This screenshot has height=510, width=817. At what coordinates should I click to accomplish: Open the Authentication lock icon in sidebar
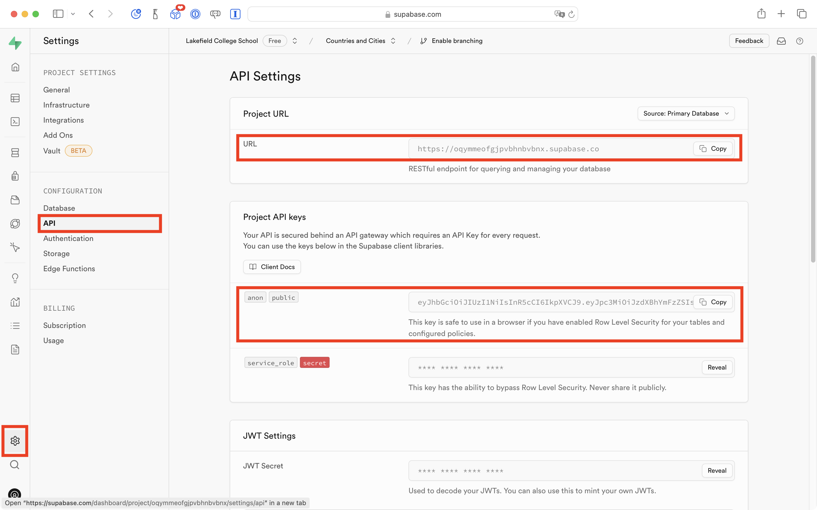click(15, 176)
